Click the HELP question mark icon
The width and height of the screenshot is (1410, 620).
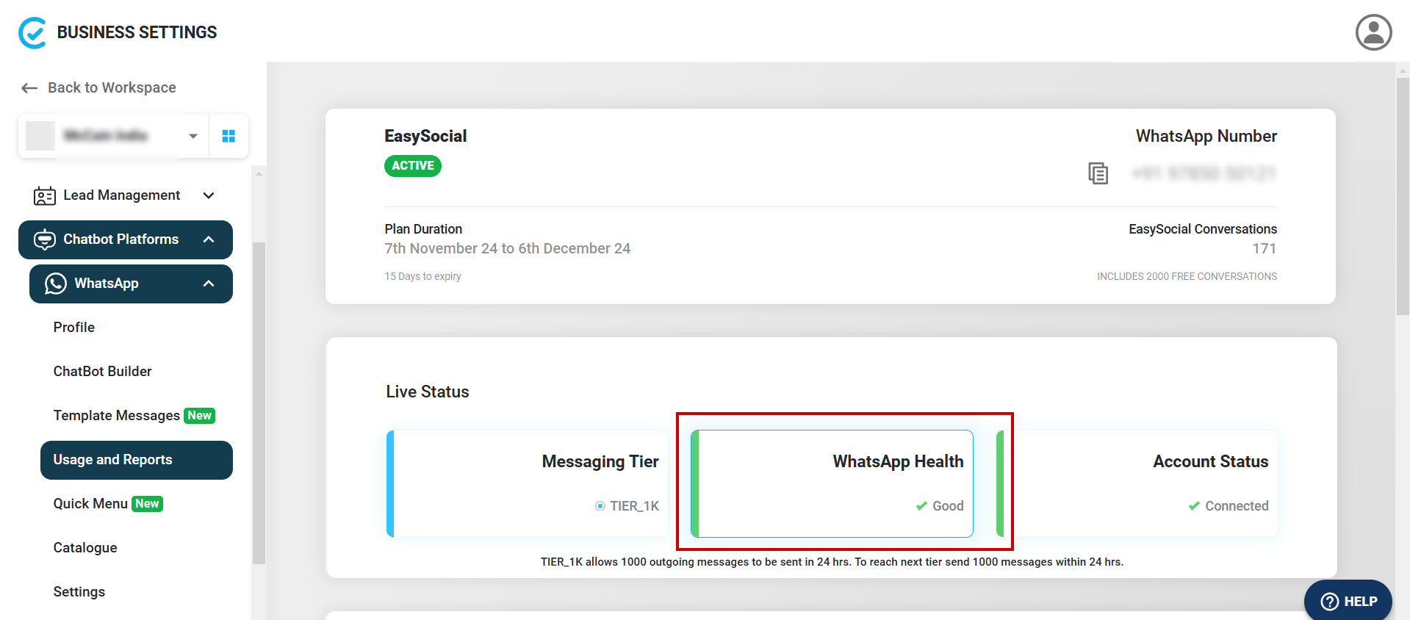[1329, 602]
